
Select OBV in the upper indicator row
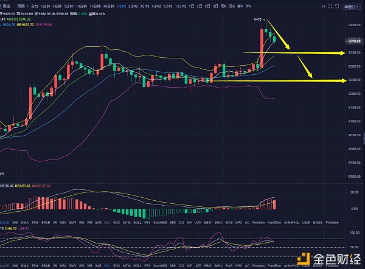pyautogui.click(x=63, y=222)
